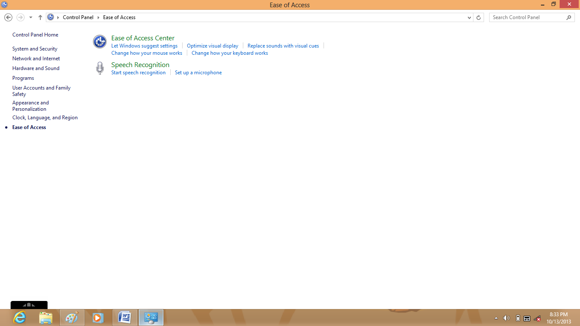580x326 pixels.
Task: Open recent locations dropdown arrow
Action: coord(31,17)
